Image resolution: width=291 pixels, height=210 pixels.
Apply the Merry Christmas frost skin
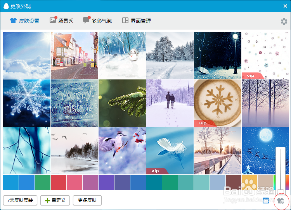74,103
